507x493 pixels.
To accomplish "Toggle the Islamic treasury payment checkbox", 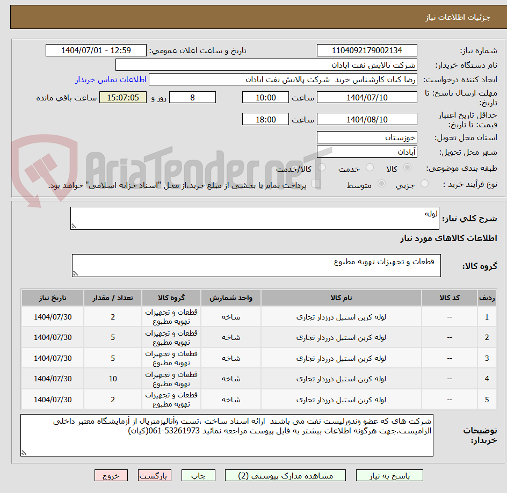I will 316,184.
